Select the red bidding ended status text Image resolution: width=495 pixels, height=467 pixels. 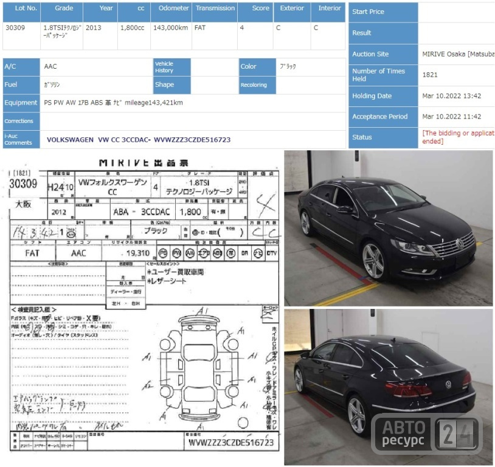(458, 137)
